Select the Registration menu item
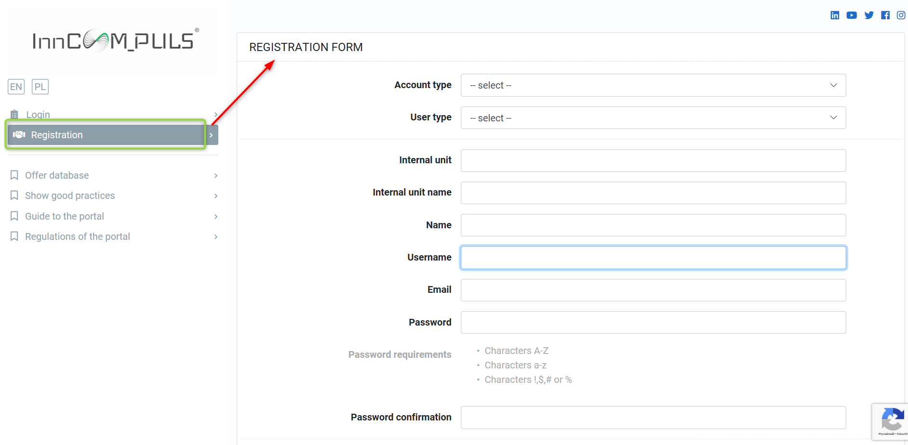 (57, 135)
